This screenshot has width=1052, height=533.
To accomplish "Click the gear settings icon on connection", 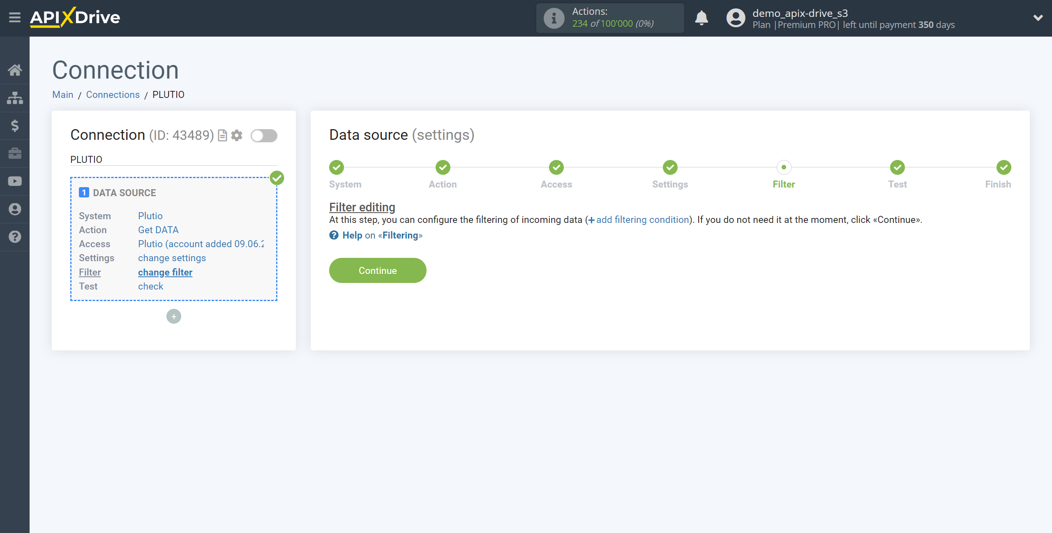I will click(236, 134).
